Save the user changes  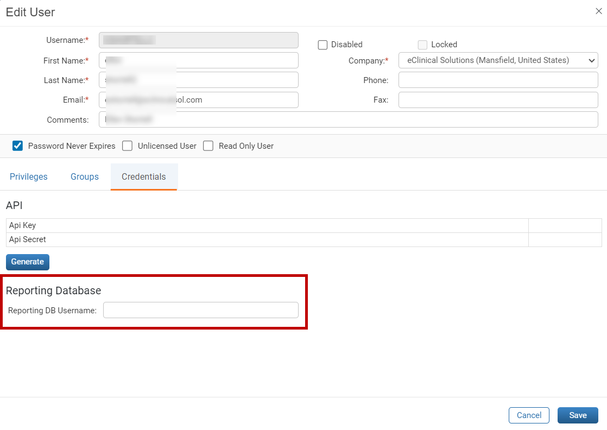[578, 415]
